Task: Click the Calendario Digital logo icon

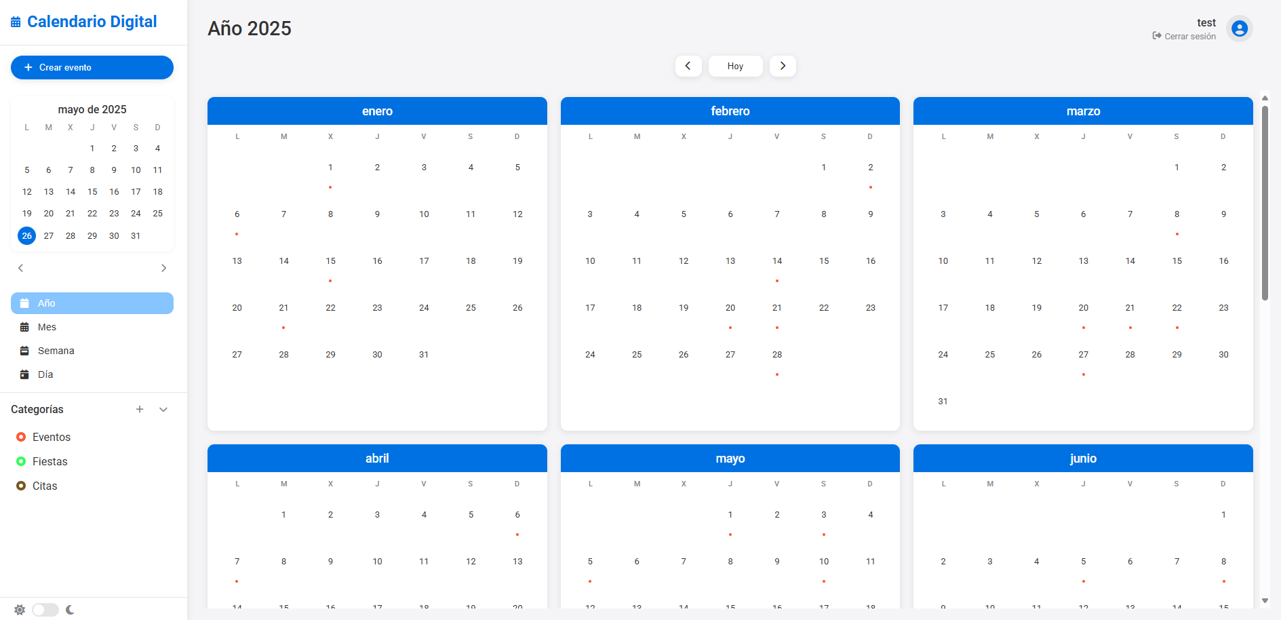Action: 16,22
